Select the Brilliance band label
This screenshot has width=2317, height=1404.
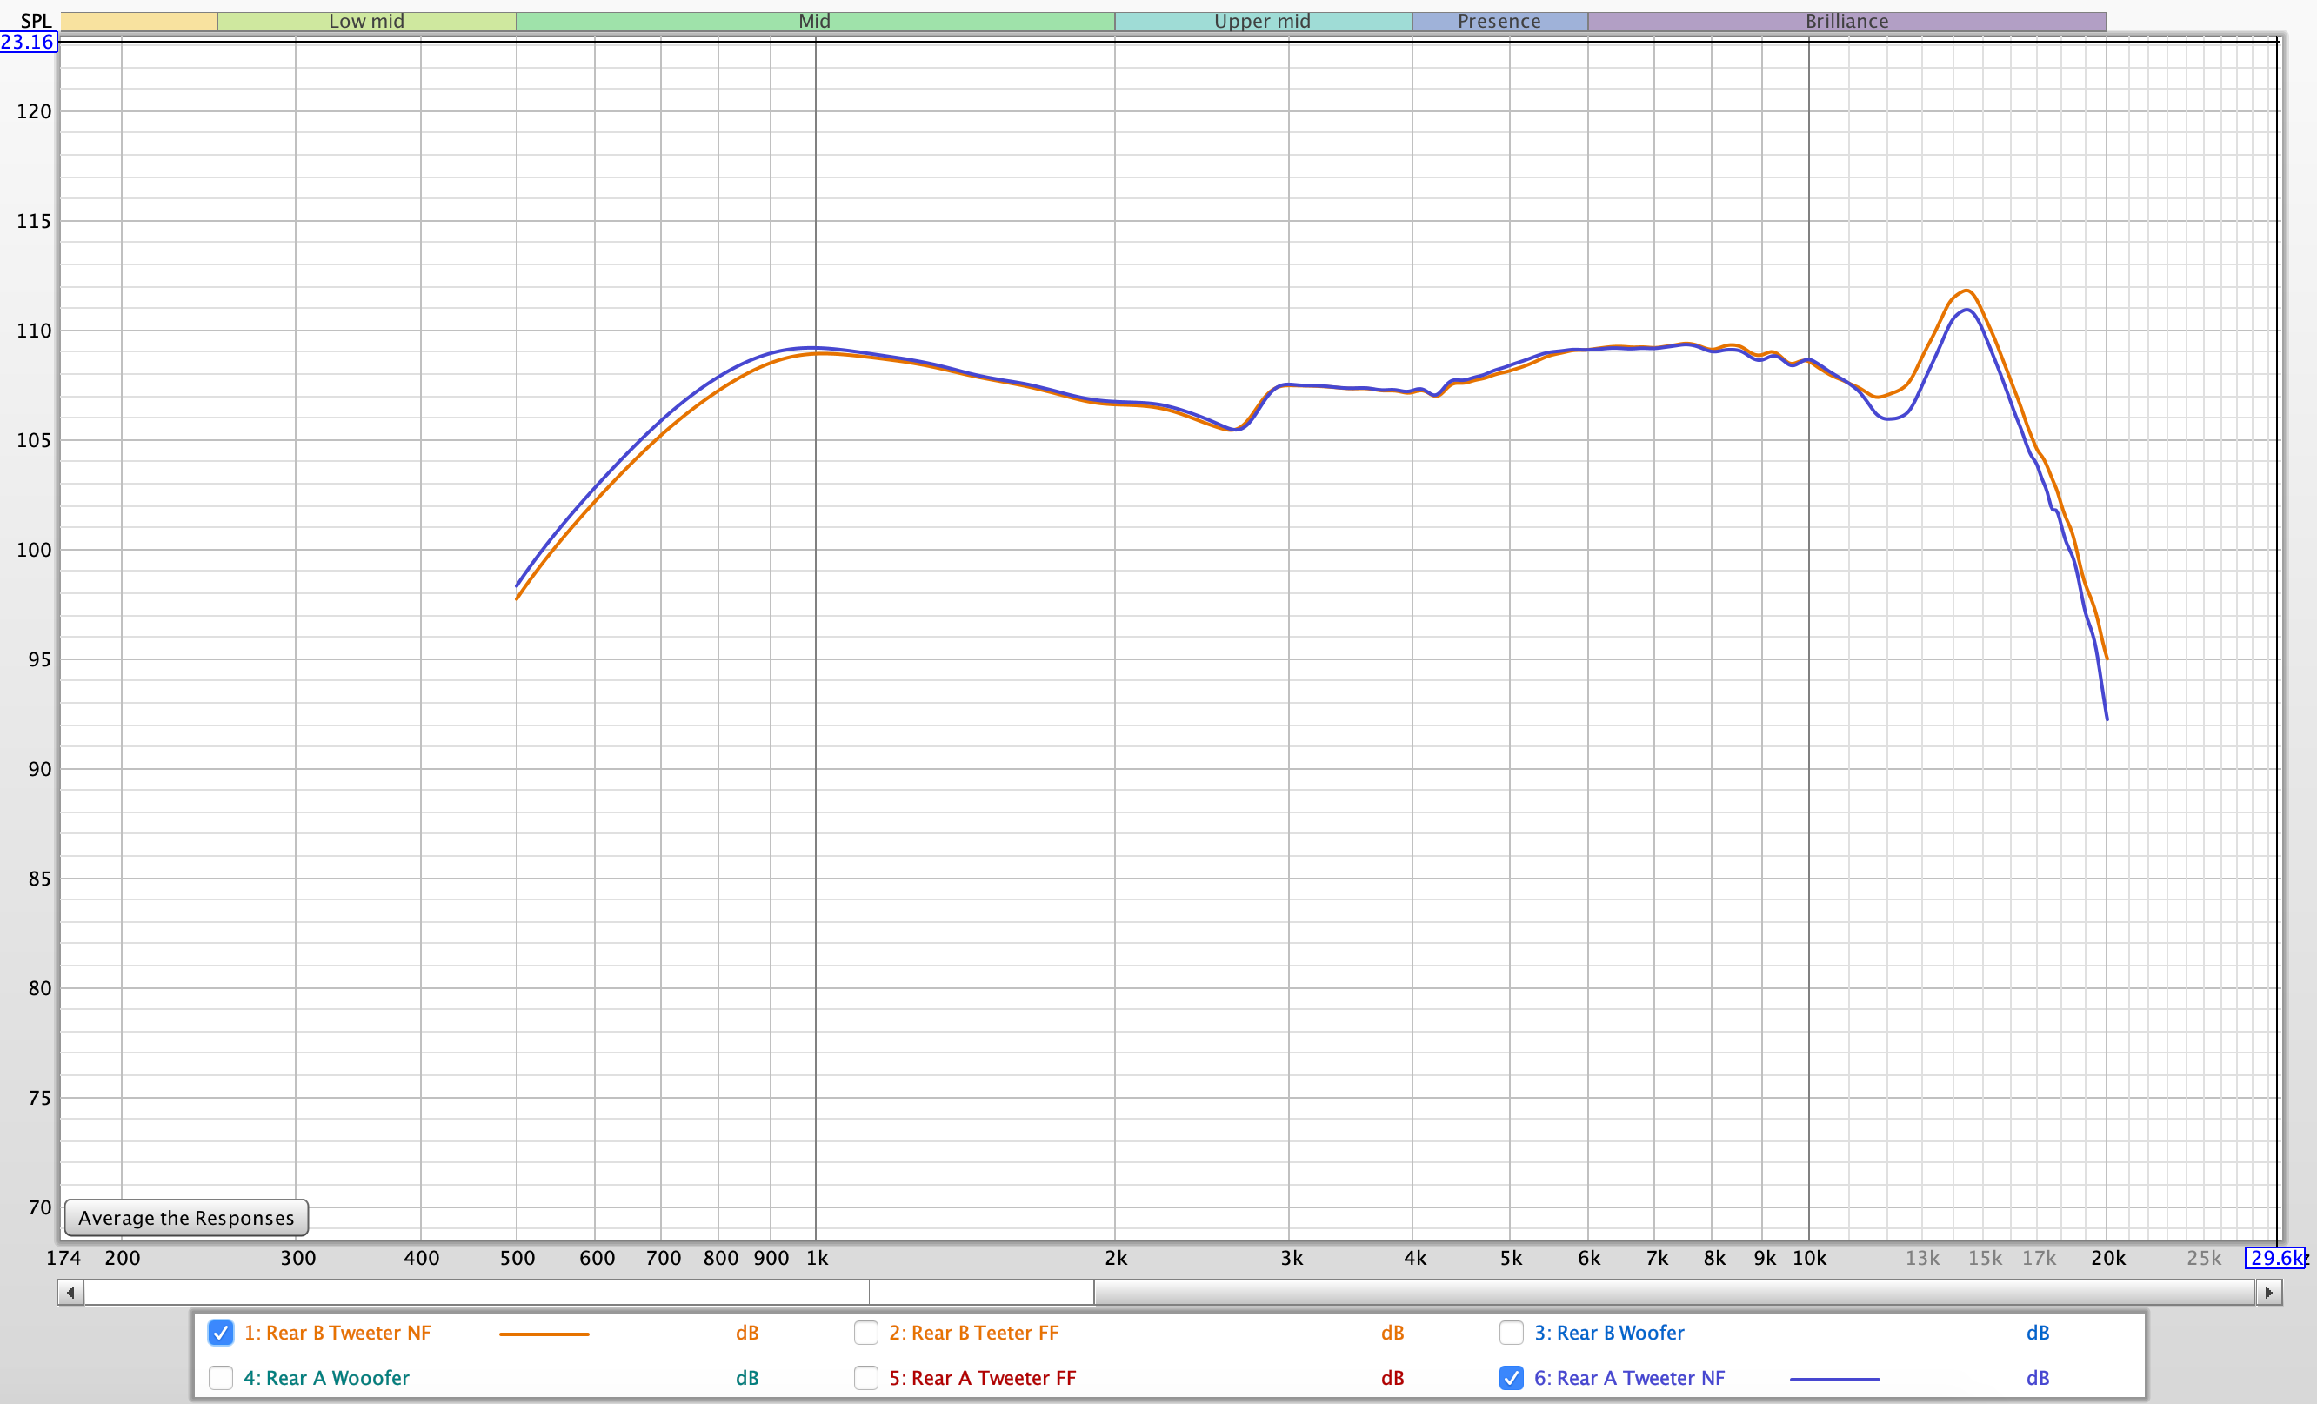pyautogui.click(x=1846, y=22)
